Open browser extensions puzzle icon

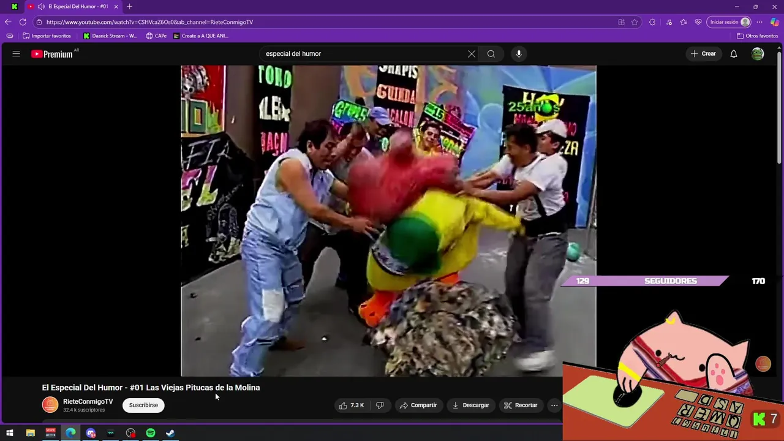[652, 22]
